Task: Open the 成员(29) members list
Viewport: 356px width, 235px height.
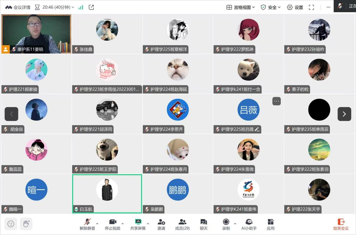Action: pyautogui.click(x=182, y=224)
